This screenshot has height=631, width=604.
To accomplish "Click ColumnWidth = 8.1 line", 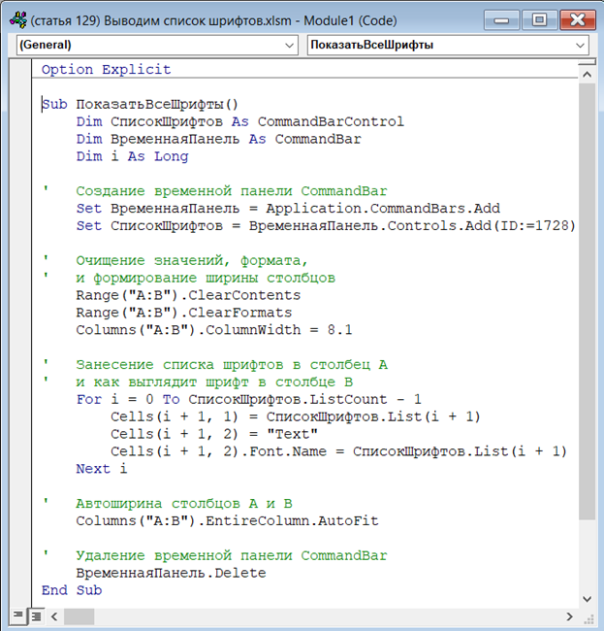I will pos(214,330).
